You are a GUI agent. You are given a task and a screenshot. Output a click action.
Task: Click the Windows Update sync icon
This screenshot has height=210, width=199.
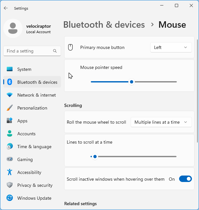10,198
